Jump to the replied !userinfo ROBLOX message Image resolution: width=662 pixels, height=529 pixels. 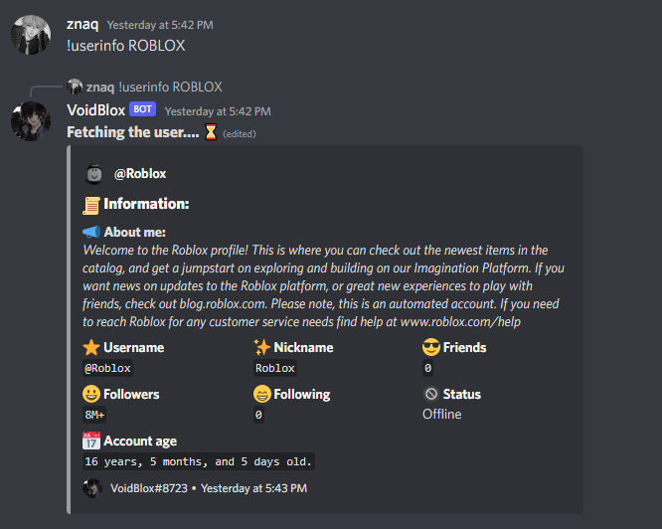click(170, 87)
